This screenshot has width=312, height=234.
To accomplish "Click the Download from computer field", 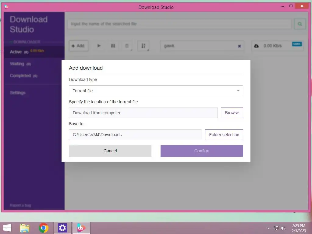I will [x=143, y=113].
